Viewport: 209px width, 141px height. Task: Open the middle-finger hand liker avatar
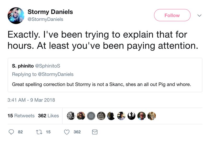pyautogui.click(x=101, y=116)
